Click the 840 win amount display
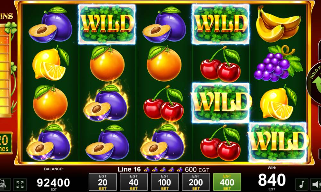This screenshot has height=192, width=321. [272, 180]
